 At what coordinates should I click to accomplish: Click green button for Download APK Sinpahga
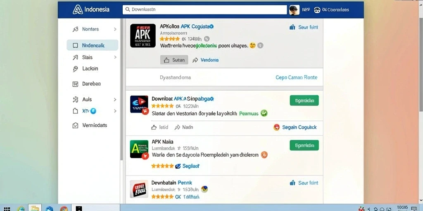pos(304,101)
